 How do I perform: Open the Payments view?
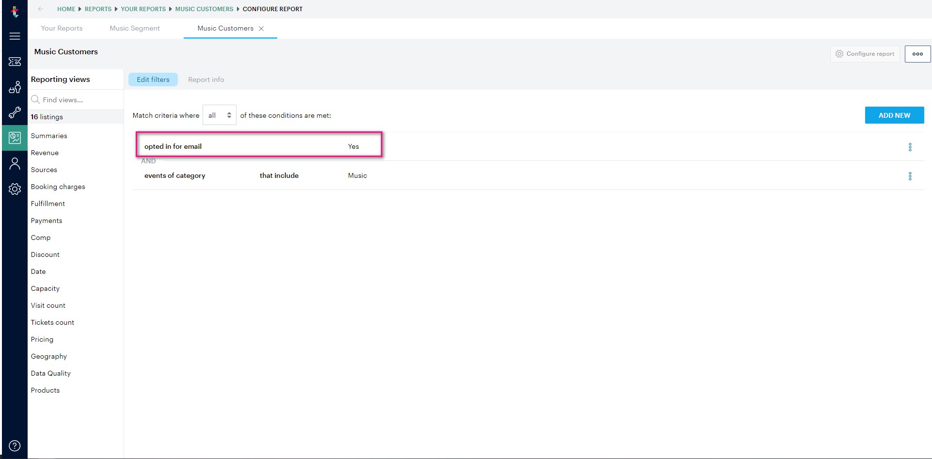click(x=47, y=221)
